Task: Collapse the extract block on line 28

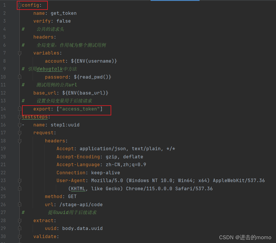Action: 19,220
